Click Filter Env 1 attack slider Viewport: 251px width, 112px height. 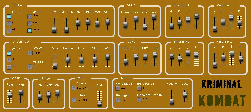tap(172, 26)
